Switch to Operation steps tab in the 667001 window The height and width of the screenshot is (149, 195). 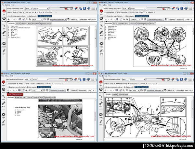[x=123, y=95]
